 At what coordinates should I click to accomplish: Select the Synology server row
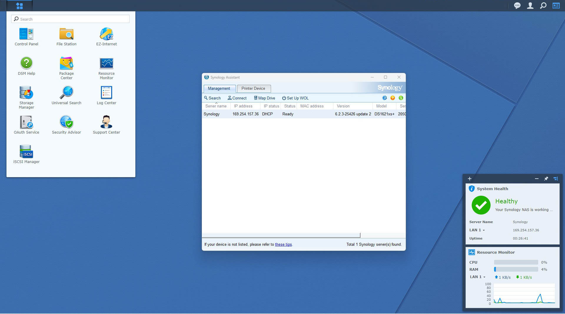point(304,114)
